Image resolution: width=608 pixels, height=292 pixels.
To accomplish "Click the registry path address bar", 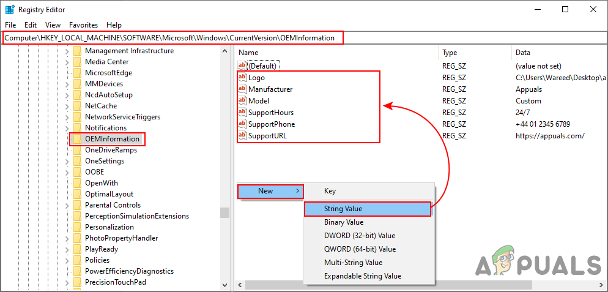I will click(x=171, y=38).
